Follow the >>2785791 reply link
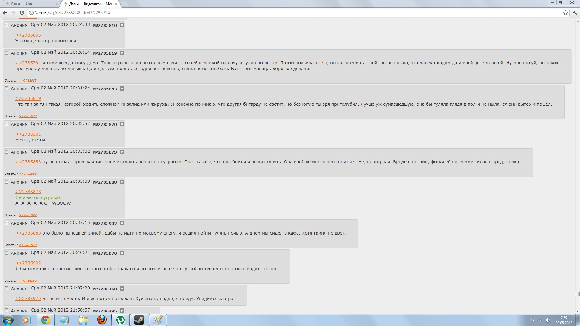This screenshot has height=326, width=580. pos(28,63)
